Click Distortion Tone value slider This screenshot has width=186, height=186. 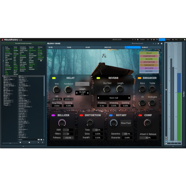click(97, 130)
